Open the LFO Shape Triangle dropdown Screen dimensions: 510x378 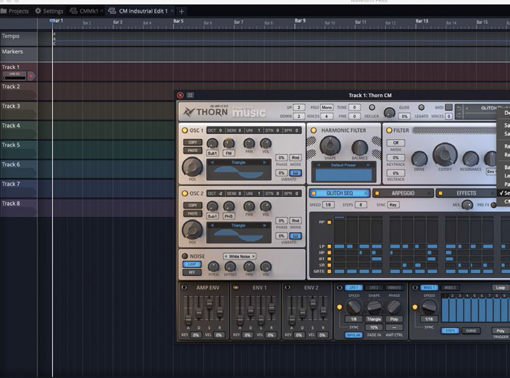coord(374,319)
